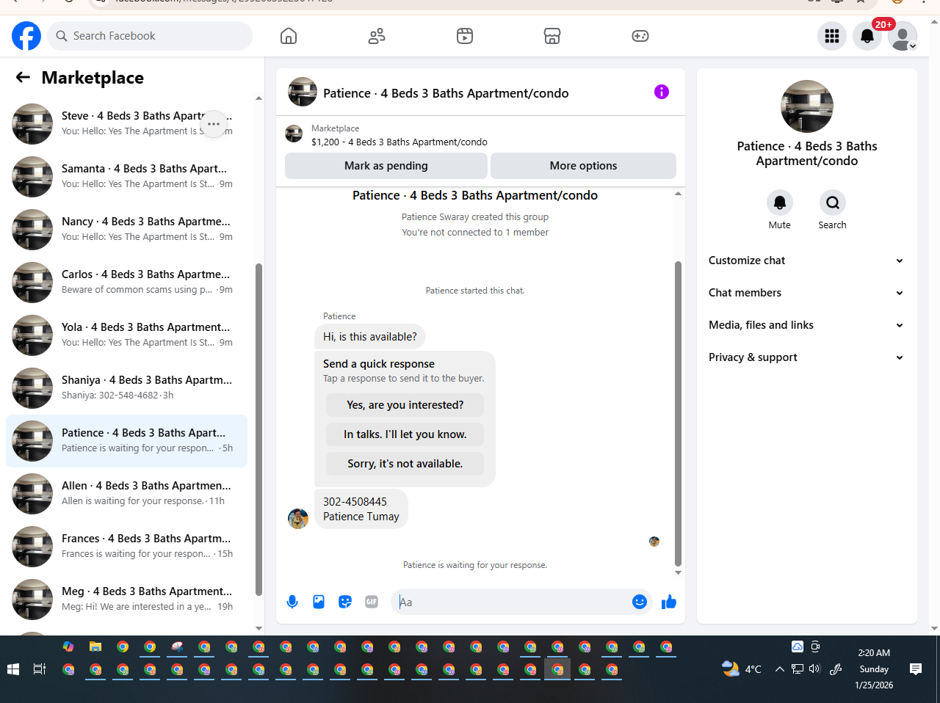Open the Menu grid icon
940x703 pixels.
832,36
